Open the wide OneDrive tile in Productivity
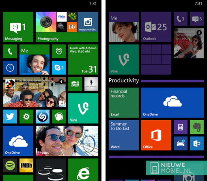This screenshot has width=207, height=181. point(172,103)
